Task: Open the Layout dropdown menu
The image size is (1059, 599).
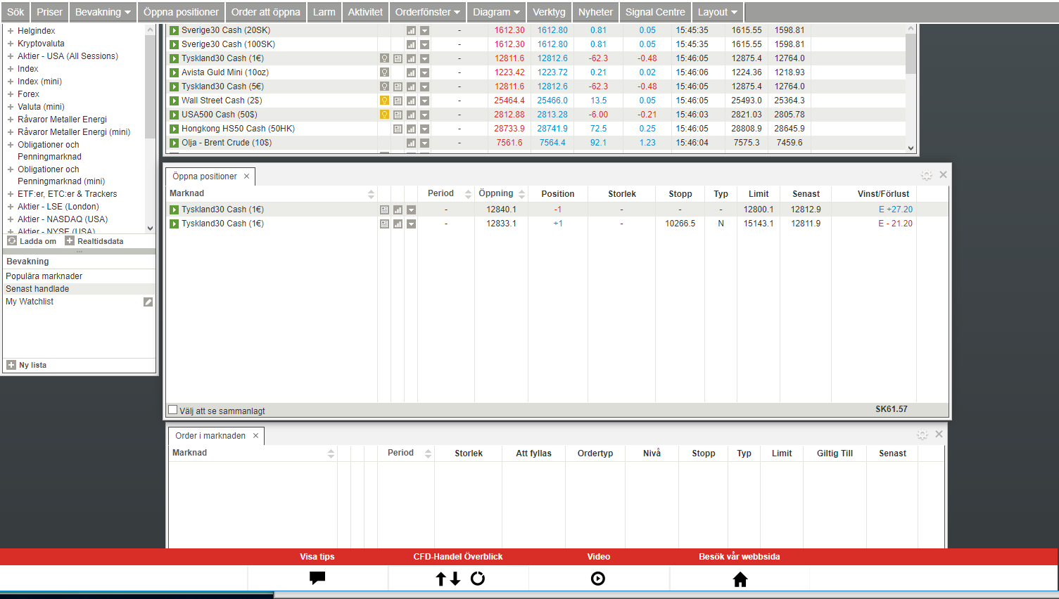Action: [x=717, y=12]
